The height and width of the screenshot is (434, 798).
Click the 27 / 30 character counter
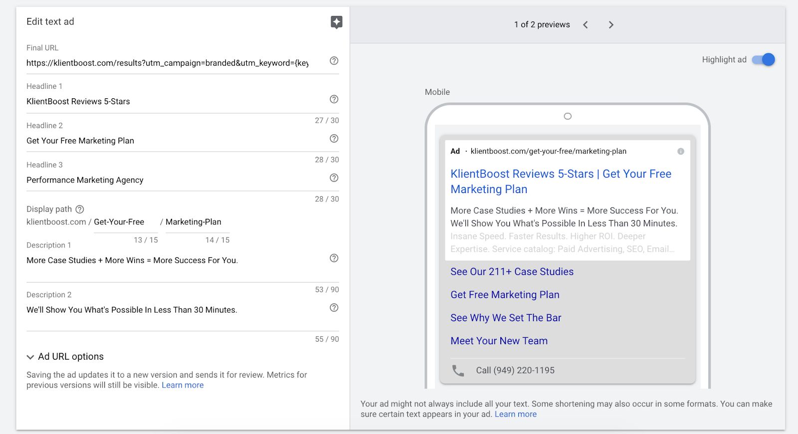(x=327, y=121)
